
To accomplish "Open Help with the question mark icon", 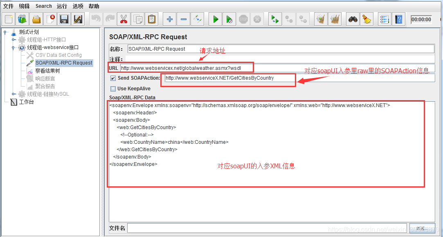I will click(399, 19).
